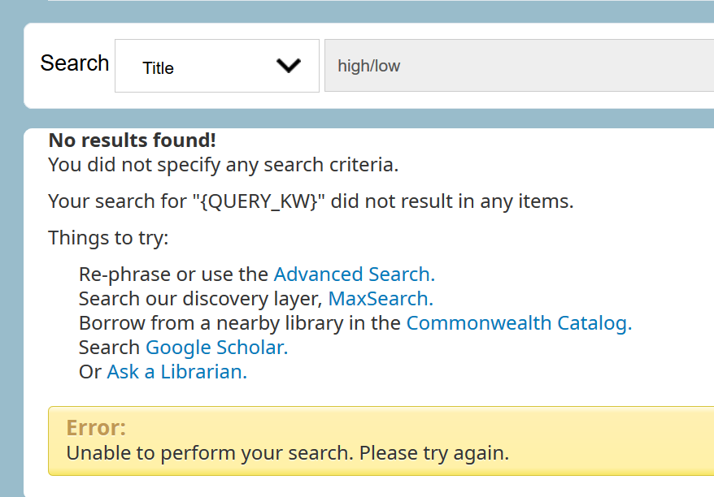Open the Advanced Search link

(x=354, y=274)
